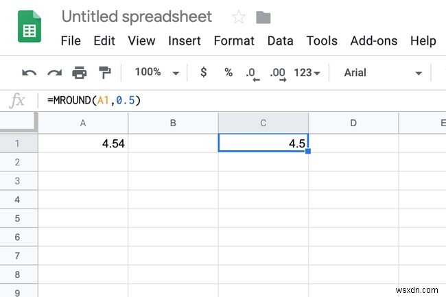This screenshot has width=446, height=297.
Task: Click the move to folder icon
Action: coord(263,17)
